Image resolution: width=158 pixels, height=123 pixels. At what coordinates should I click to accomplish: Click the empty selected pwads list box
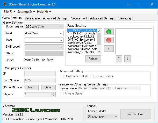134,41
